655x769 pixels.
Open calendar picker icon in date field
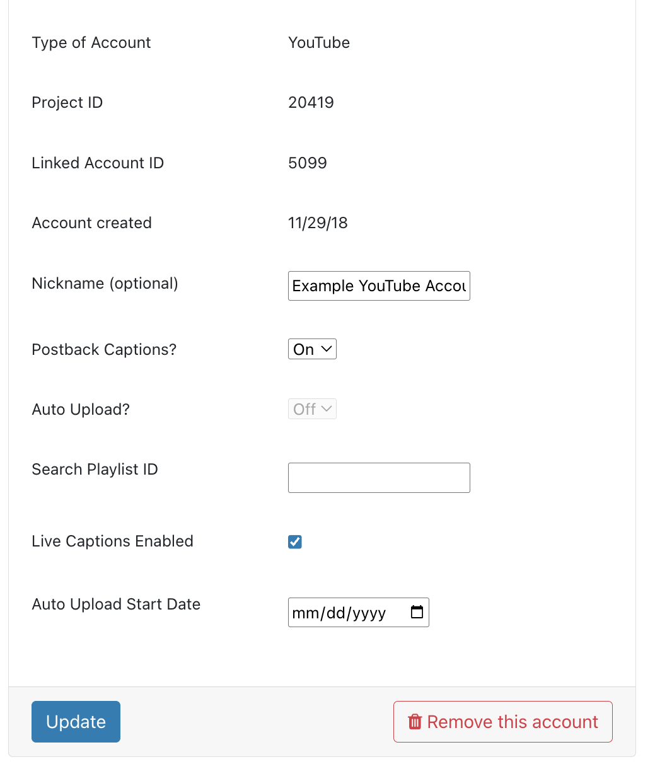pos(417,612)
